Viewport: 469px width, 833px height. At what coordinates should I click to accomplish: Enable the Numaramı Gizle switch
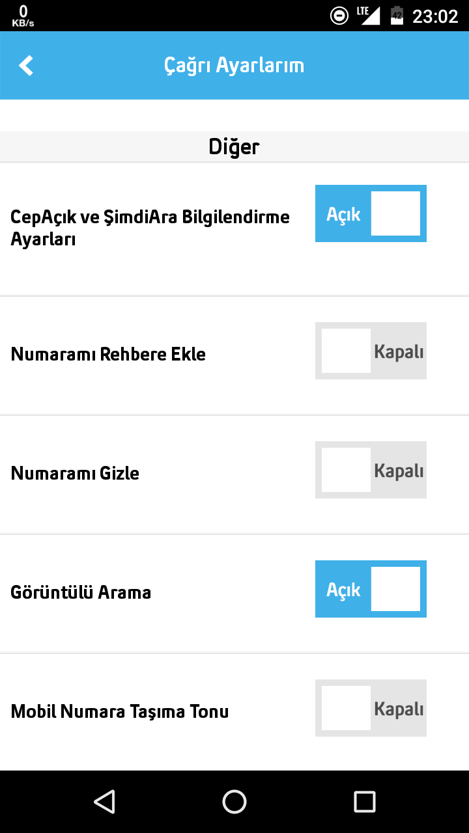coord(371,470)
